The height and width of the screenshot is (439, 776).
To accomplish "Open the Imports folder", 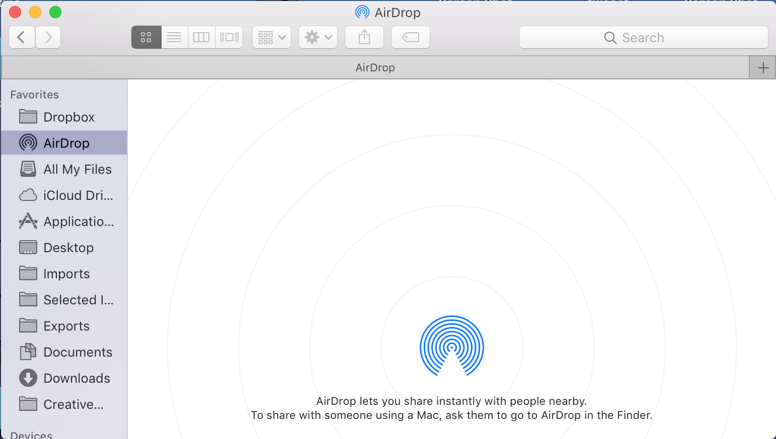I will (64, 274).
